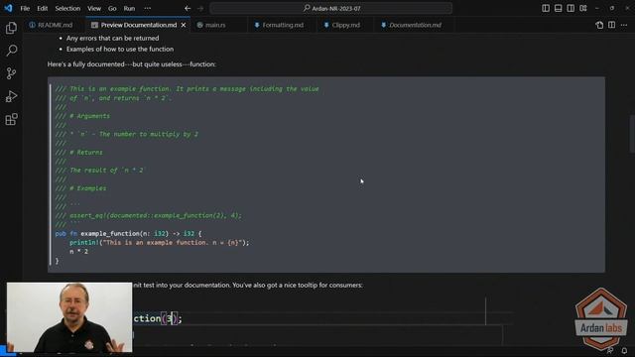This screenshot has height=357, width=635.
Task: Click the preview vertical scrollbar thumb
Action: [x=632, y=134]
